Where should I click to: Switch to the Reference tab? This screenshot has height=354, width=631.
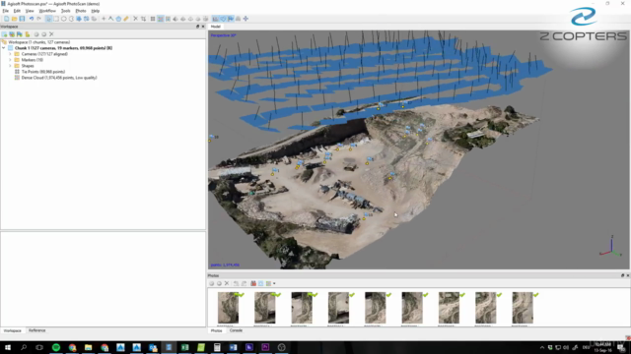[37, 330]
